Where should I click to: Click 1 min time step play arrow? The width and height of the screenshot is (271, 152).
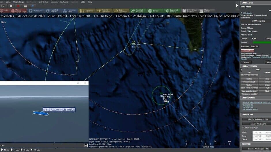coord(12,150)
